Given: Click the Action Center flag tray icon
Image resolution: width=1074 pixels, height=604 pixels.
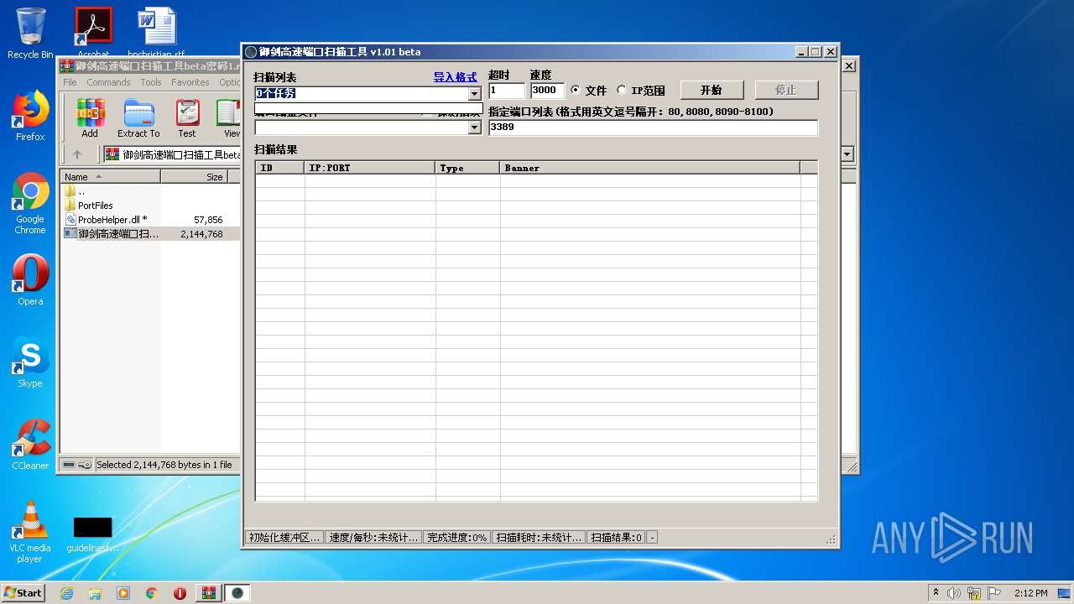Looking at the screenshot, I should [994, 593].
